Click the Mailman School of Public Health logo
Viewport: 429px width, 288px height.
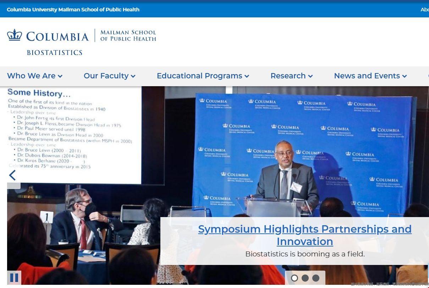point(128,35)
